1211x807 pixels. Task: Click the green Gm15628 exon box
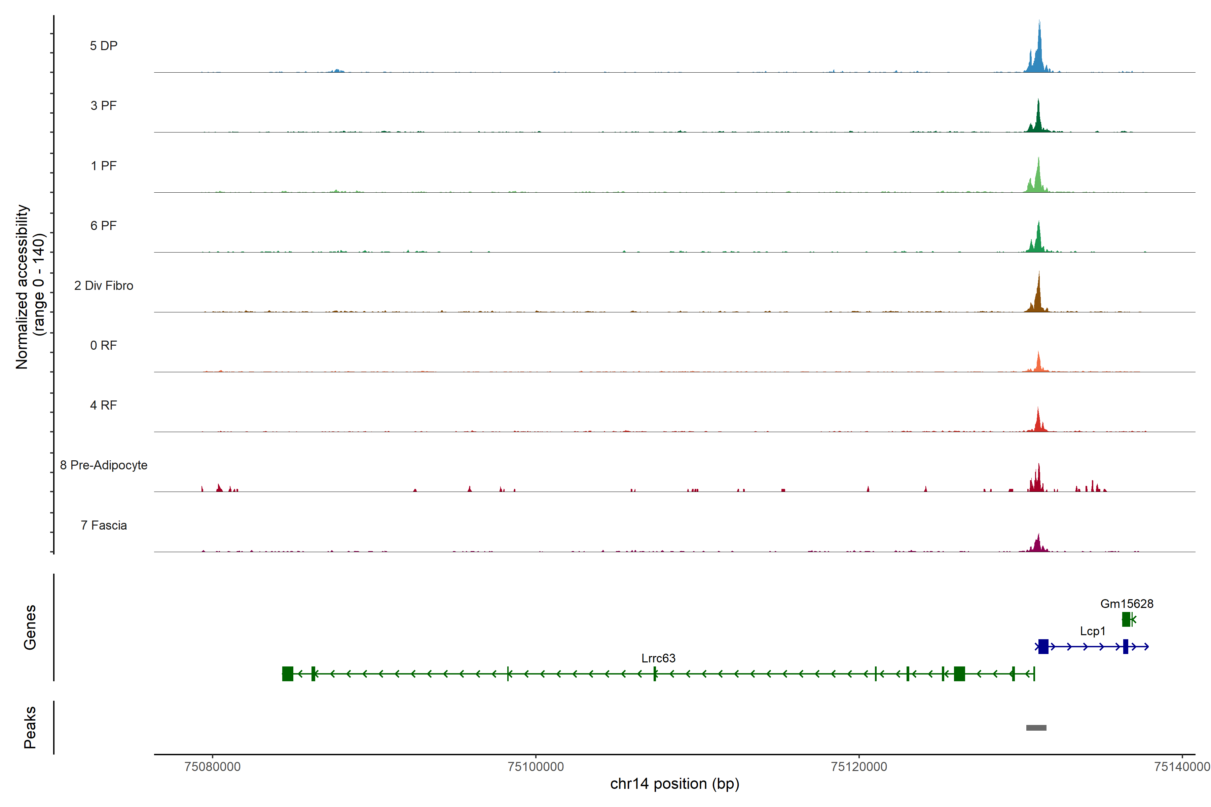tap(1126, 619)
